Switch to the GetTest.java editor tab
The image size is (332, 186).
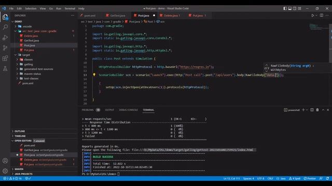(x=118, y=16)
